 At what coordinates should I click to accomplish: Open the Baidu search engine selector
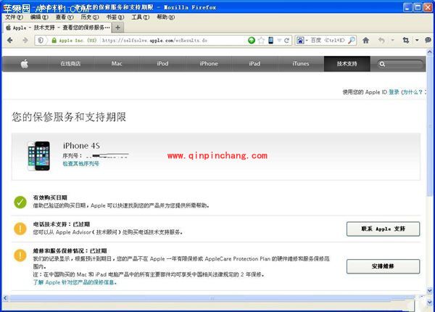click(x=302, y=41)
